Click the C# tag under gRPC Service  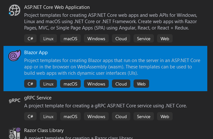click(30, 117)
